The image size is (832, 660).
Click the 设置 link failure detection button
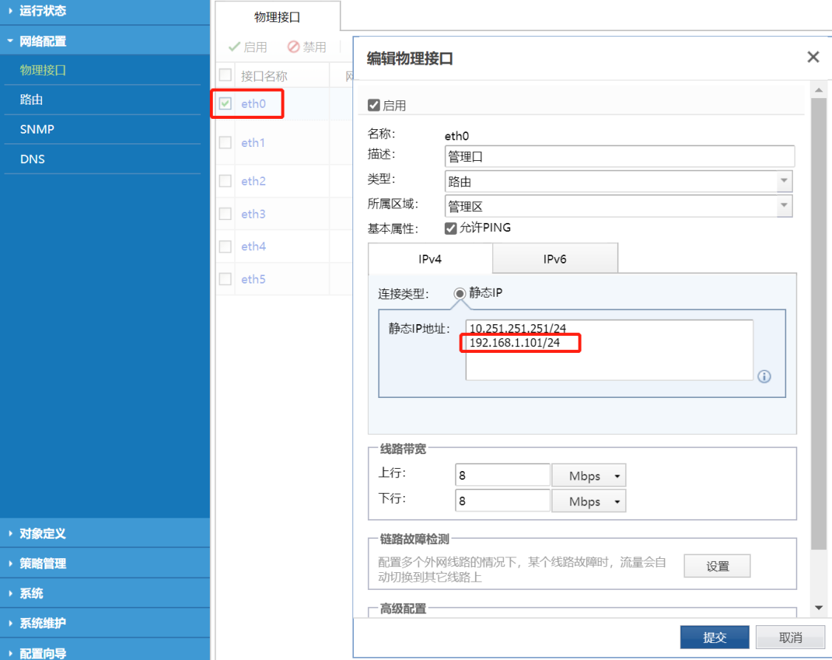coord(716,566)
